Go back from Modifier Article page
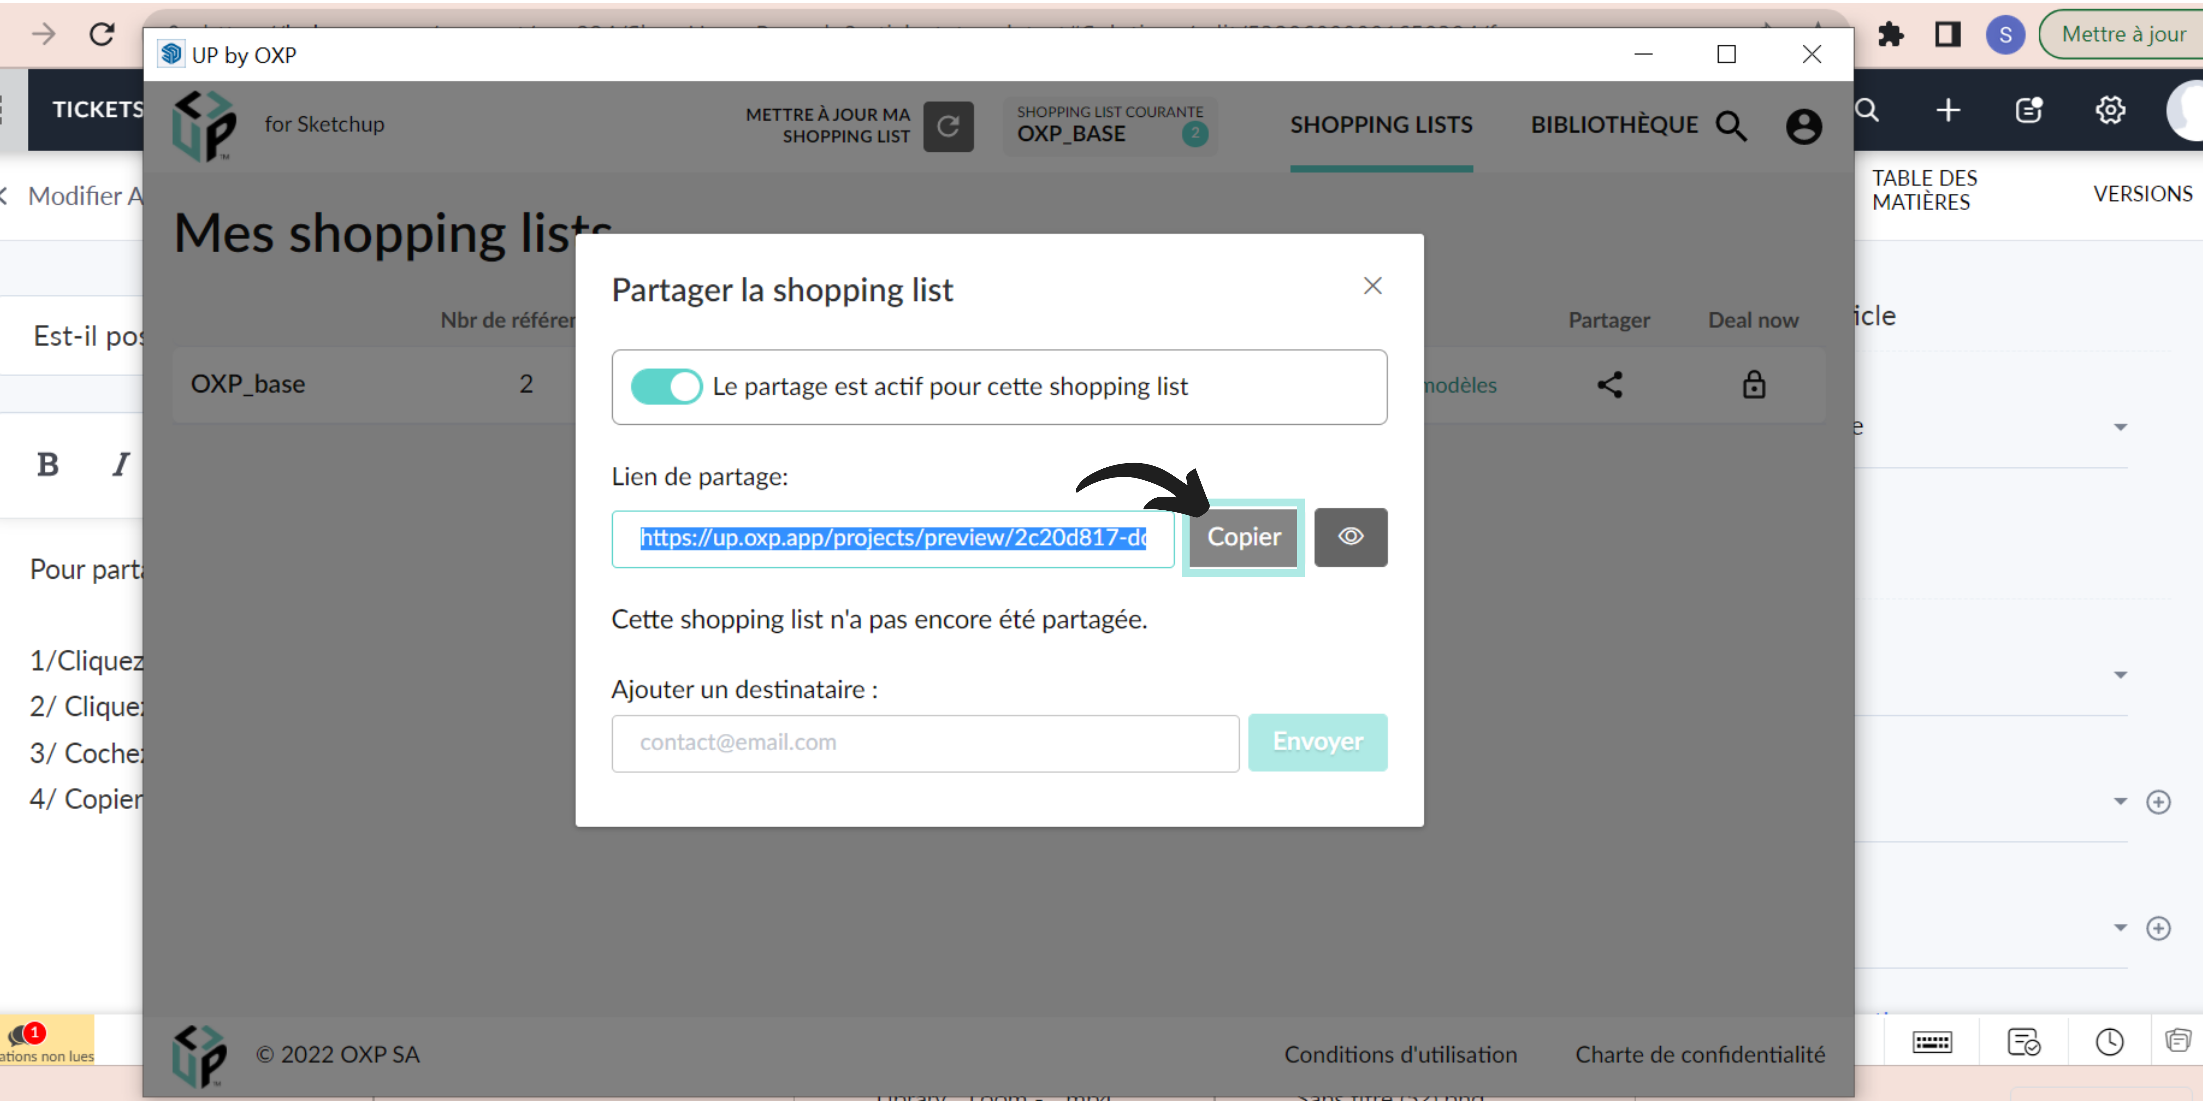2203x1101 pixels. click(4, 196)
